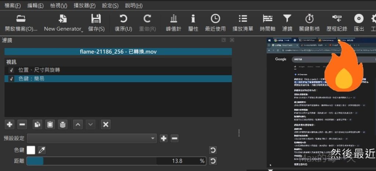Open the 檔案(F) menu
This screenshot has height=171, width=376.
click(12, 6)
